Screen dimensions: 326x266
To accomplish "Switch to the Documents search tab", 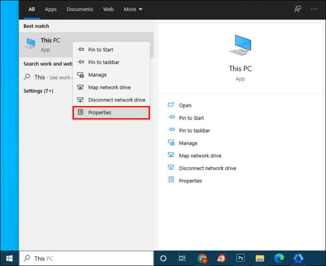I will click(80, 9).
